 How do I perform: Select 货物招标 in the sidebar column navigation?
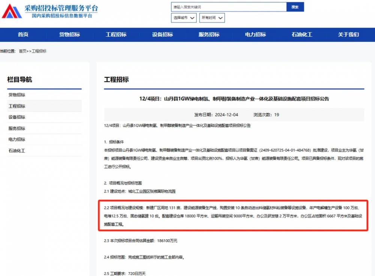tap(45, 95)
